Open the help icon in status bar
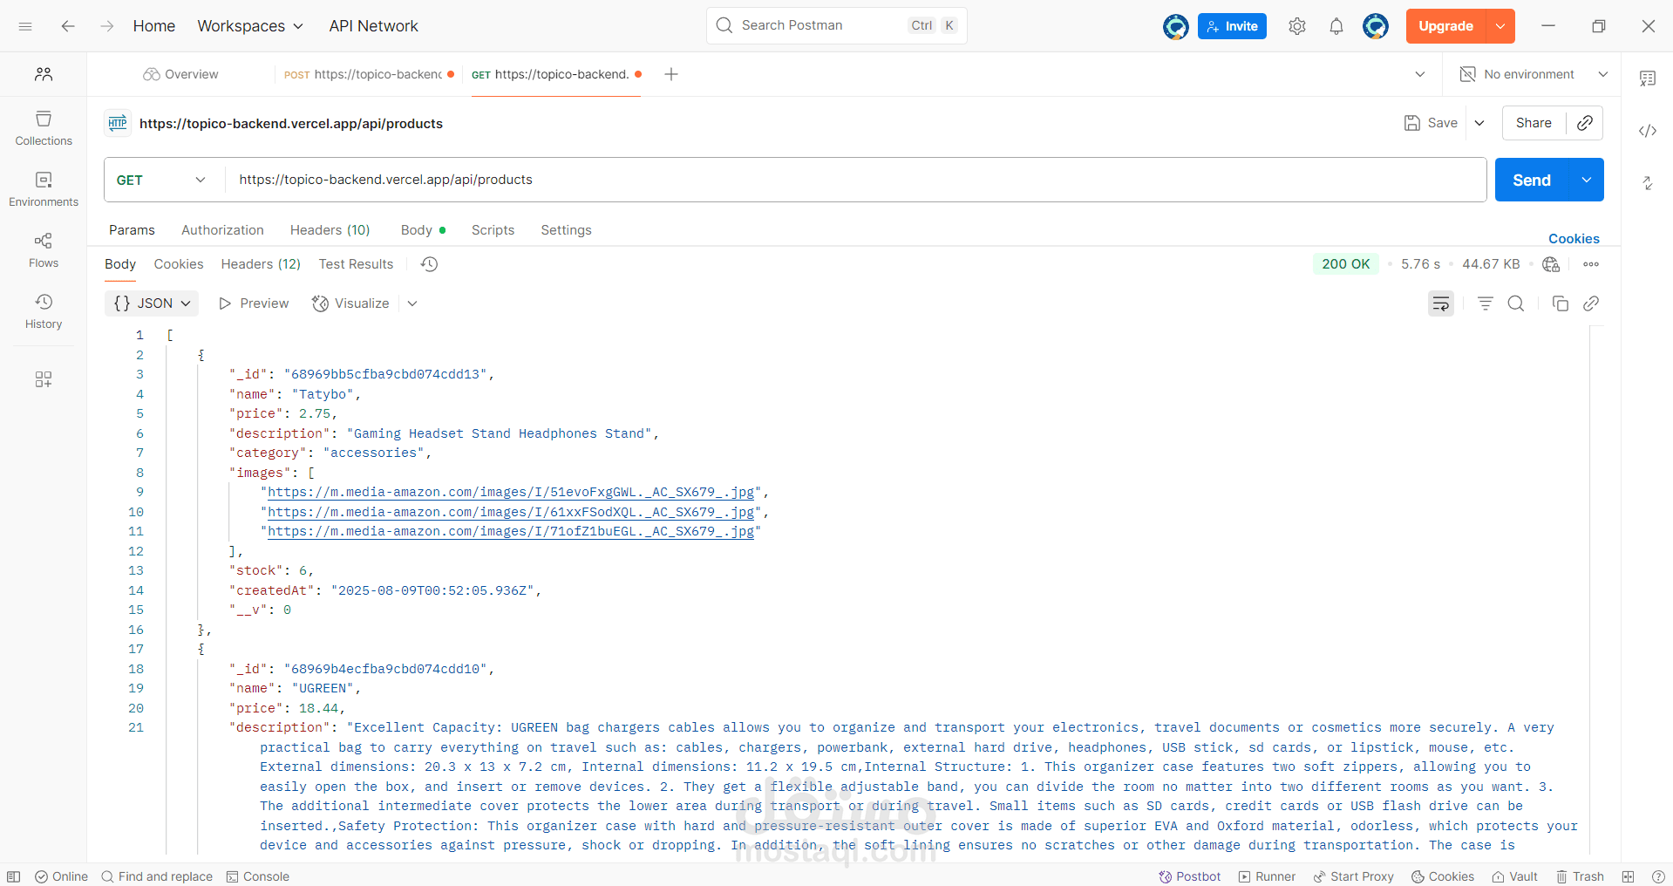The width and height of the screenshot is (1673, 886). click(x=1658, y=876)
